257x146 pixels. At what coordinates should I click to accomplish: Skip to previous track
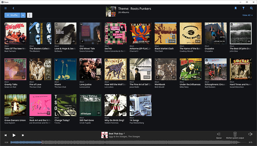click(x=6, y=135)
